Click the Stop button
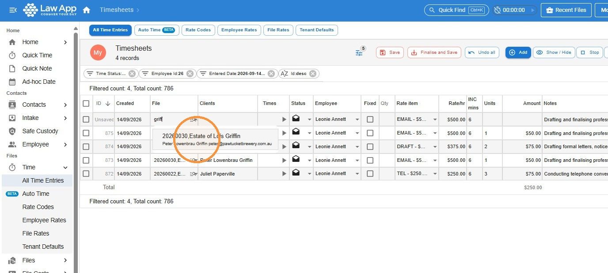Screen dimensions: 608x273 (590, 52)
